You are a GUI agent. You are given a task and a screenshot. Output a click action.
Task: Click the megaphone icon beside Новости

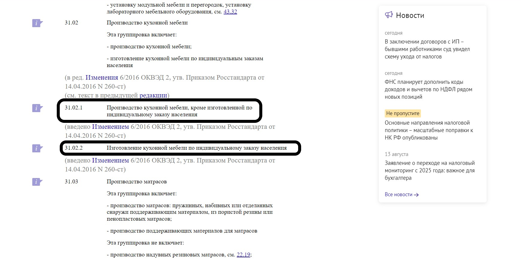click(x=389, y=15)
